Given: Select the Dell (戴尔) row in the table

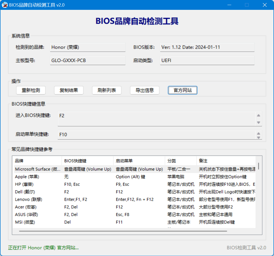Looking at the screenshot, I should (x=76, y=192).
